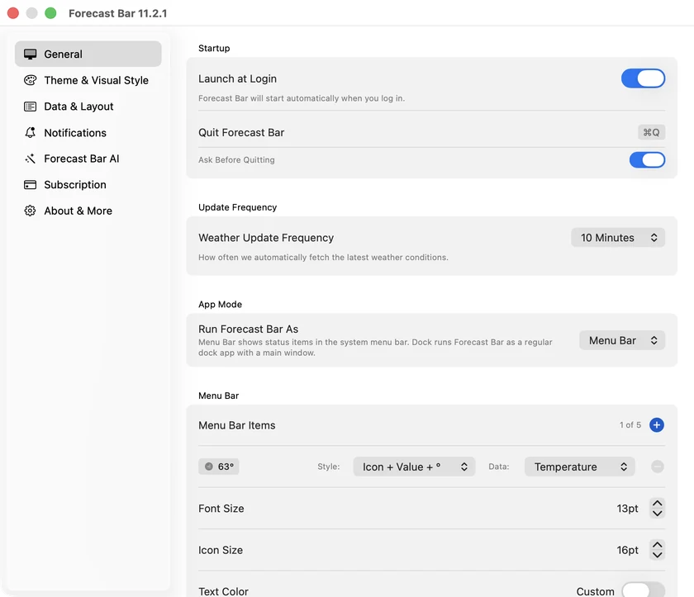Viewport: 694px width, 597px height.
Task: Click the credit card Subscription icon
Action: 30,184
